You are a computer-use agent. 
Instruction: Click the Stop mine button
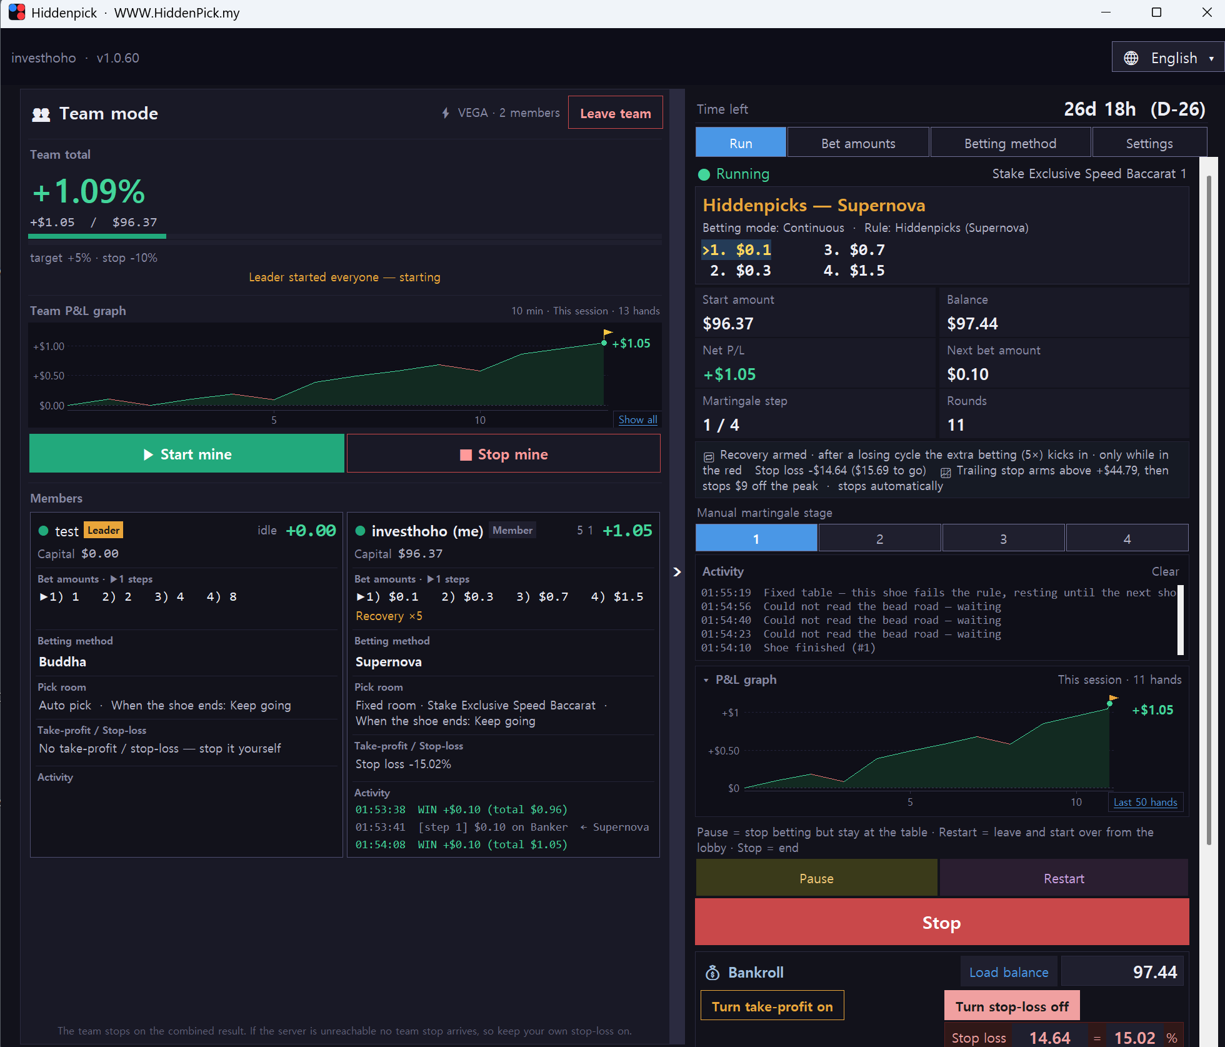pyautogui.click(x=503, y=454)
